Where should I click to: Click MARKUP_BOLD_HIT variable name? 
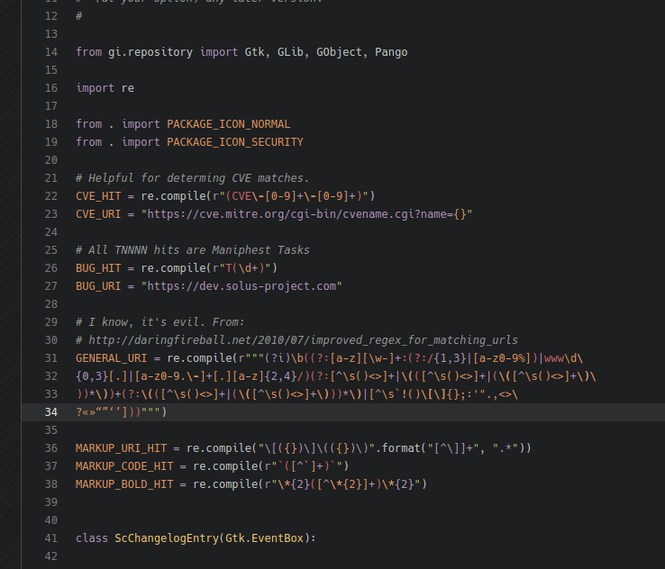coord(124,484)
